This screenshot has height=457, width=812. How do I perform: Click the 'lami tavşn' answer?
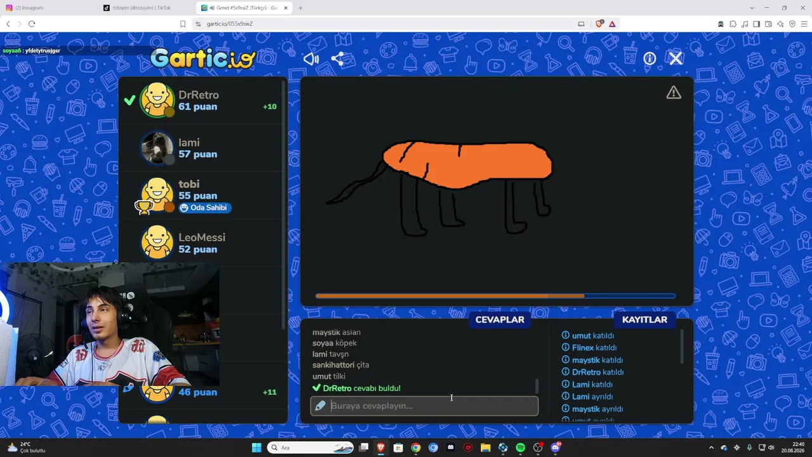(331, 354)
